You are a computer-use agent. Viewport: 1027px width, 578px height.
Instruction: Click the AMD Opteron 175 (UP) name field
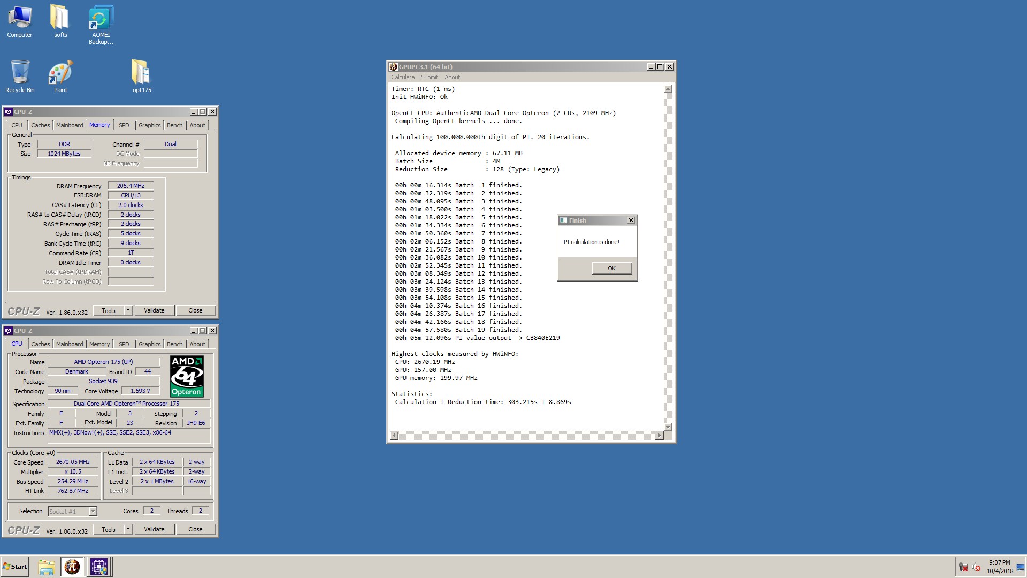103,362
